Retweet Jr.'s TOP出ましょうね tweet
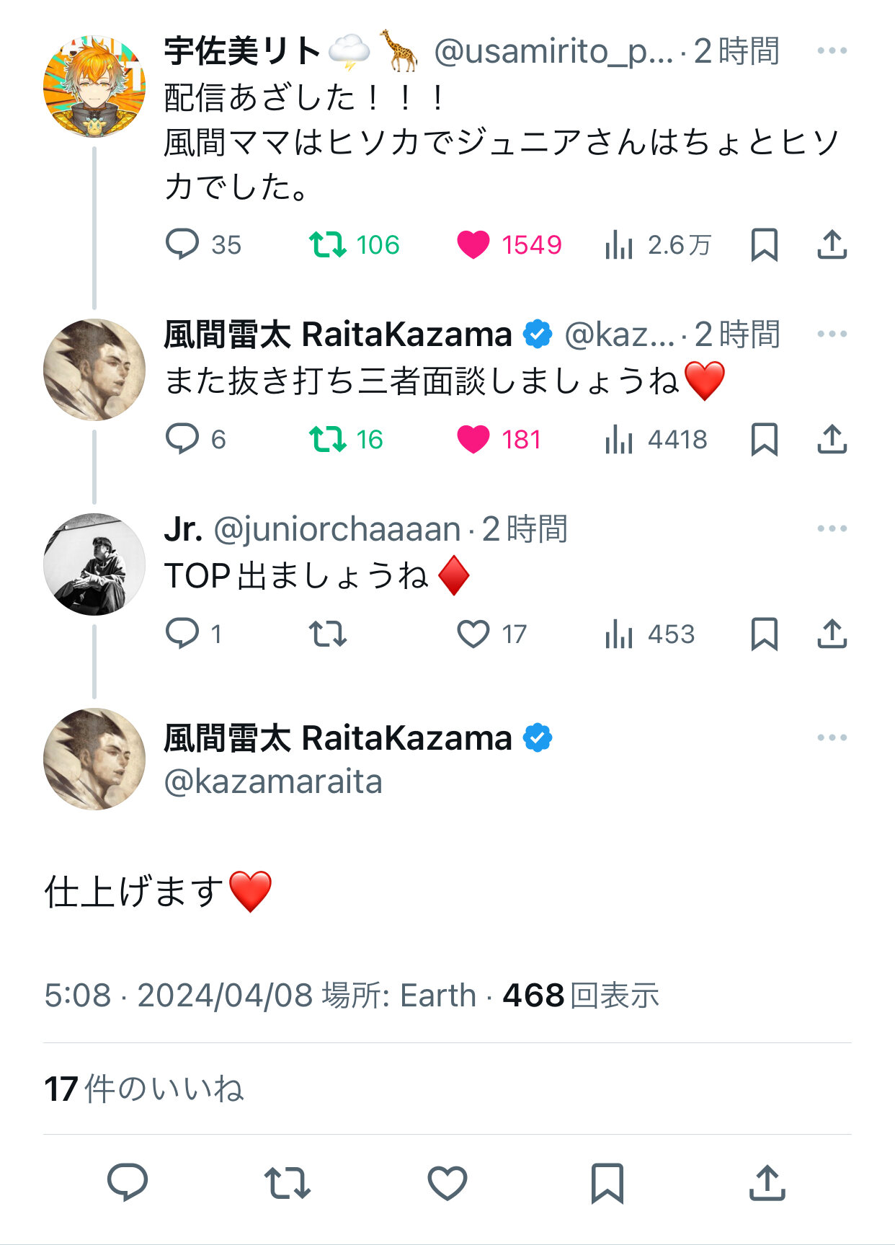This screenshot has width=895, height=1245. [328, 634]
